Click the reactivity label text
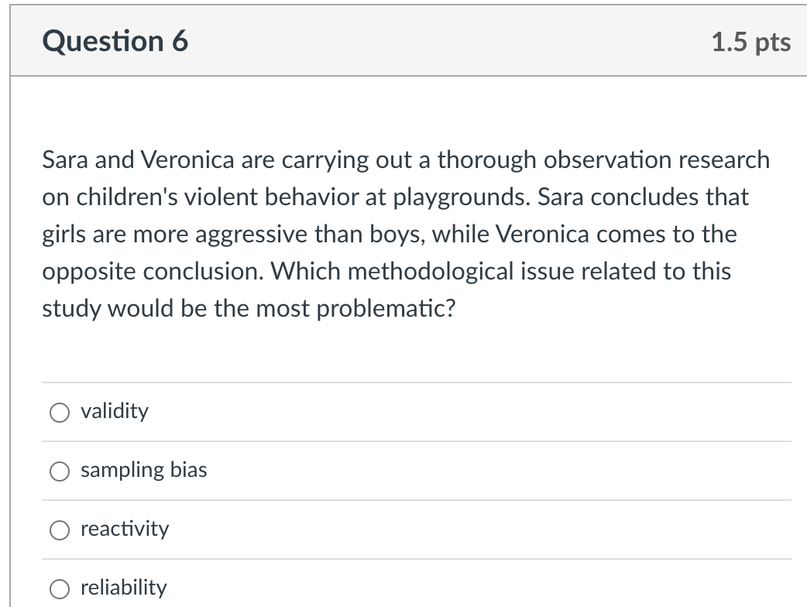 (x=125, y=529)
